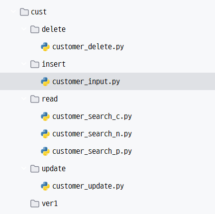Click the ver1 folder icon
Image resolution: width=215 pixels, height=214 pixels.
point(35,204)
